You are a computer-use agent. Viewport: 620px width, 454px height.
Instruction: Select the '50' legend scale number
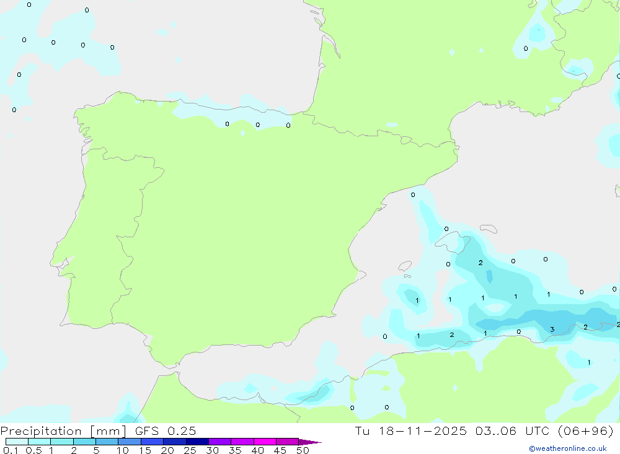click(x=303, y=450)
